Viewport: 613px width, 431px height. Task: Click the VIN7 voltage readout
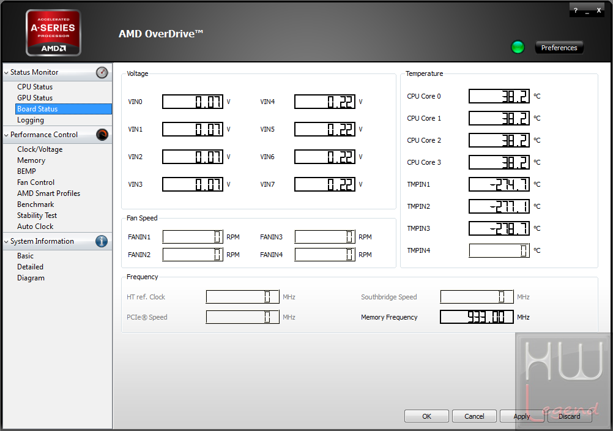(x=325, y=184)
